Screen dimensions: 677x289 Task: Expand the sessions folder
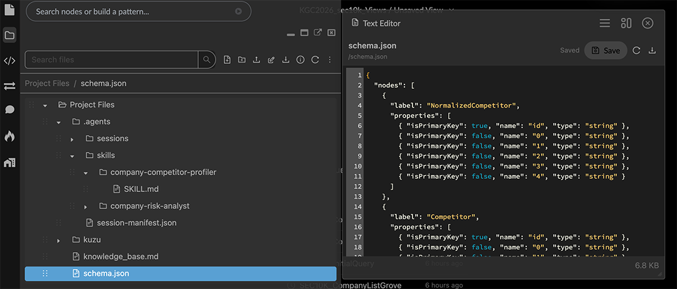[72, 139]
